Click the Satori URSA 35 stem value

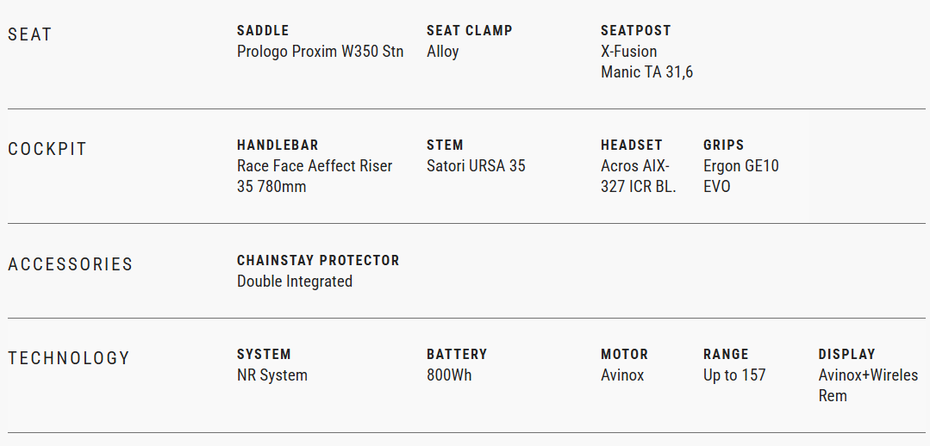pos(476,166)
